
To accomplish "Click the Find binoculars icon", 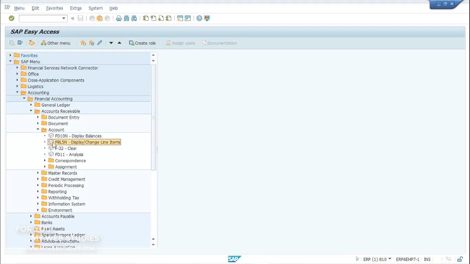I will pos(126,18).
